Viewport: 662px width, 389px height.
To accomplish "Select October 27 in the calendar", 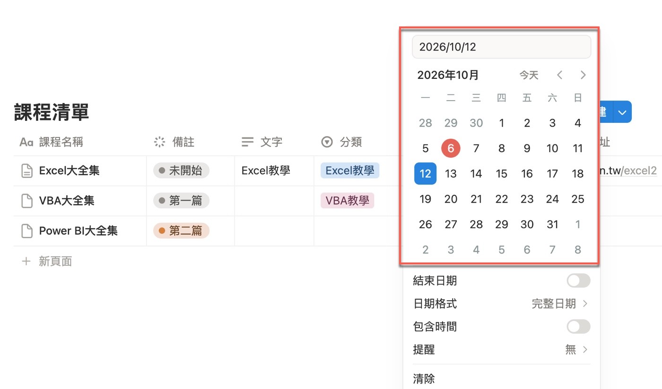I will click(x=451, y=224).
